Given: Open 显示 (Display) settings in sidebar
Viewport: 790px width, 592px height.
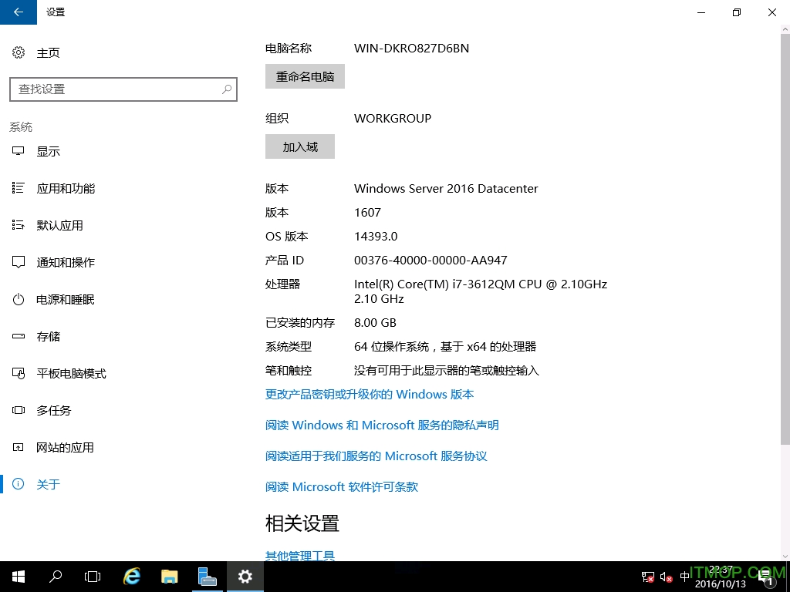Looking at the screenshot, I should 49,151.
